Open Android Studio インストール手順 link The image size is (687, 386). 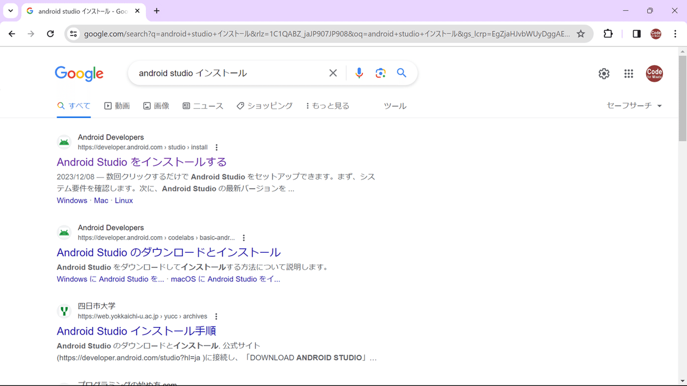[x=136, y=331]
